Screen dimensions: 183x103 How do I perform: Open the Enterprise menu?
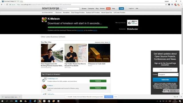coord(91,9)
